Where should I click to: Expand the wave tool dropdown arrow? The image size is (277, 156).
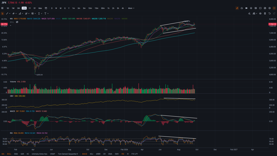click(29, 13)
